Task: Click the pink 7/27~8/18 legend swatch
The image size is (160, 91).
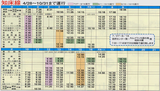Action: 70,4
